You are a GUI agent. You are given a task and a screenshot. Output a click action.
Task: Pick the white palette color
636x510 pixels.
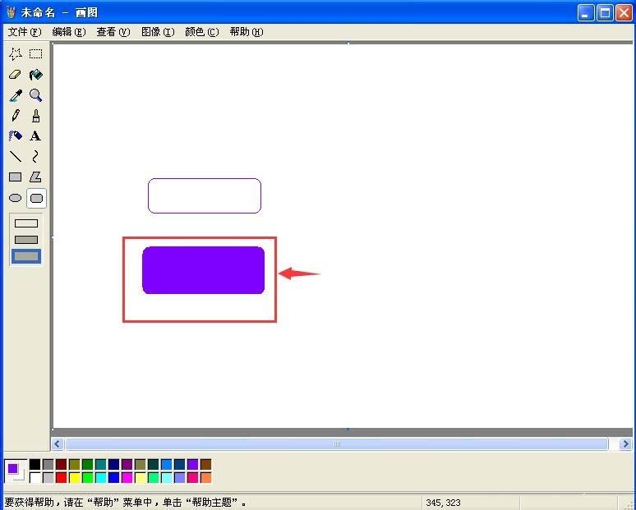tap(35, 478)
